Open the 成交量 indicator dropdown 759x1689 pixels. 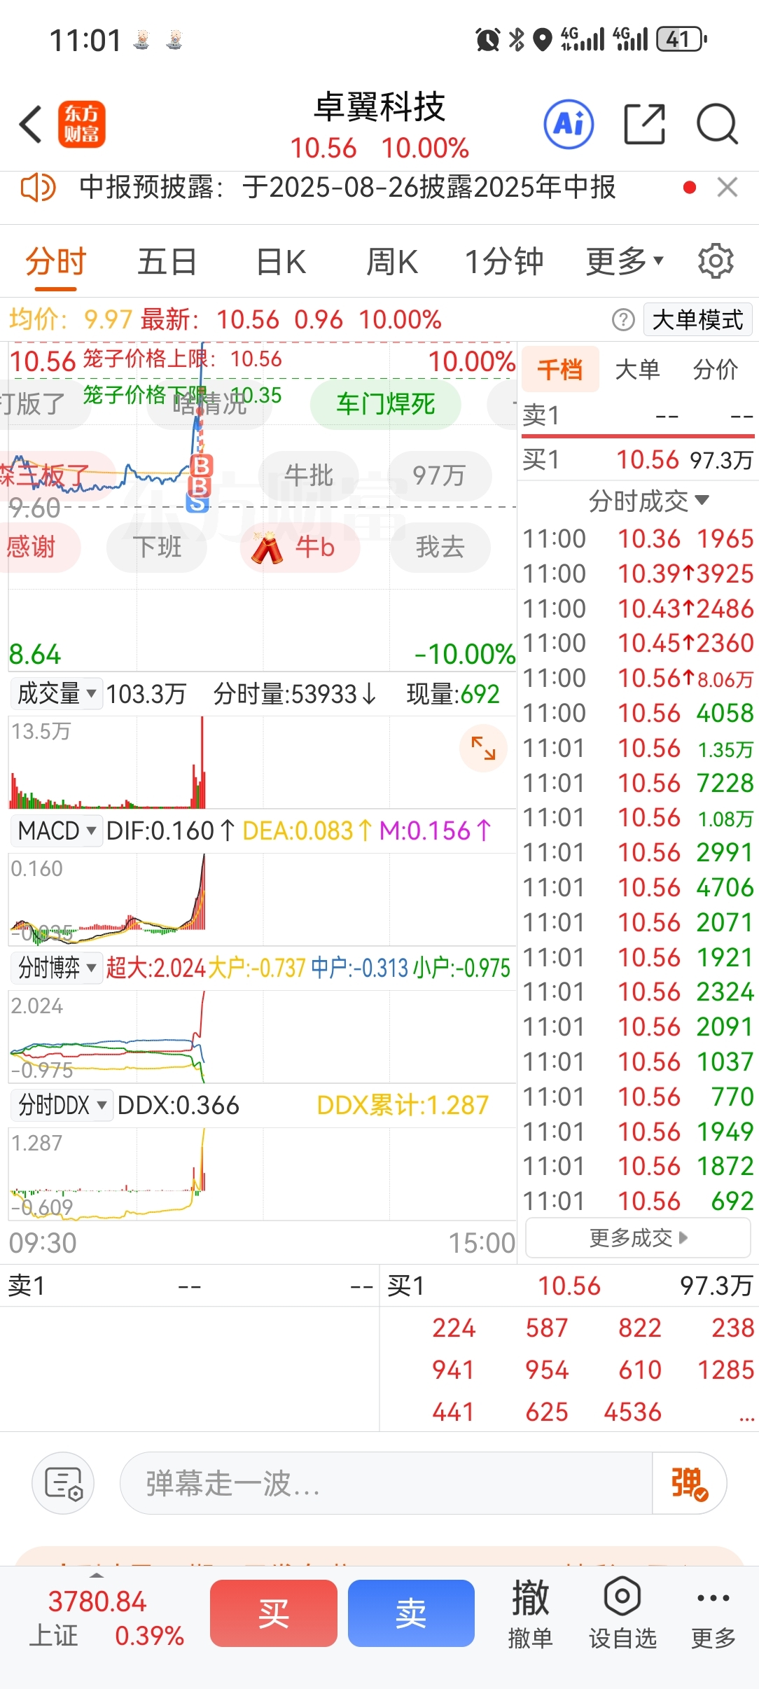coord(56,693)
